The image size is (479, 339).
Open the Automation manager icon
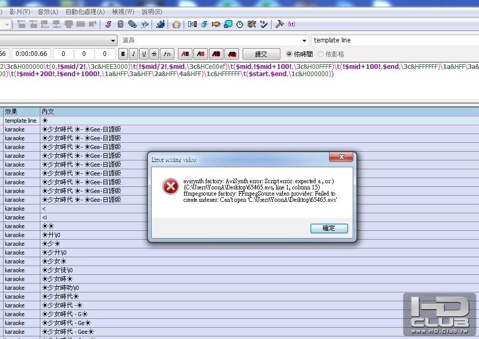(160, 24)
